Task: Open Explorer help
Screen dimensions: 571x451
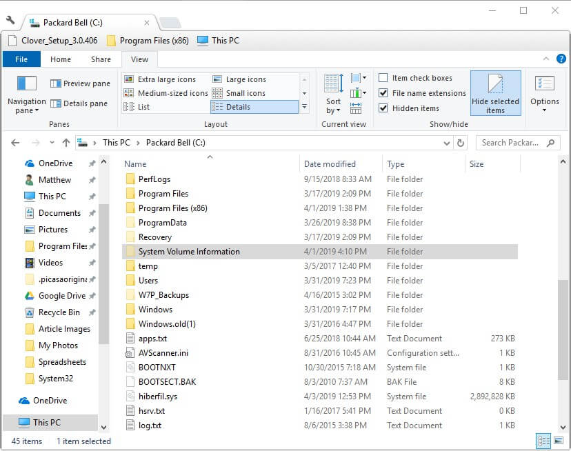Action: 561,59
